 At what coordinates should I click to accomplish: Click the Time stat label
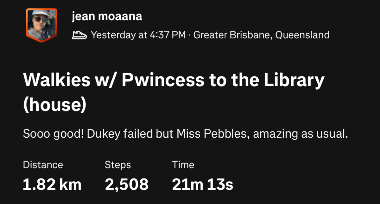click(x=183, y=165)
